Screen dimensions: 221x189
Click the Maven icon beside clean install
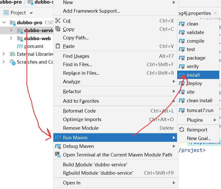182,100
